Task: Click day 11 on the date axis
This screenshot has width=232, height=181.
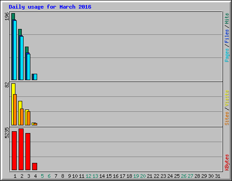Action: (x=82, y=176)
